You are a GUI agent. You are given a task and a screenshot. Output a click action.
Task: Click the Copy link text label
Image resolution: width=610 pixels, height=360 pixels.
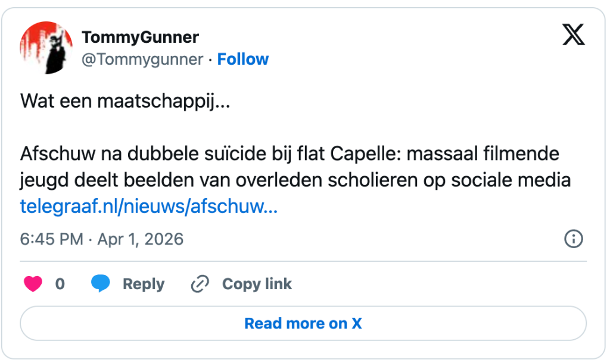[x=257, y=284]
